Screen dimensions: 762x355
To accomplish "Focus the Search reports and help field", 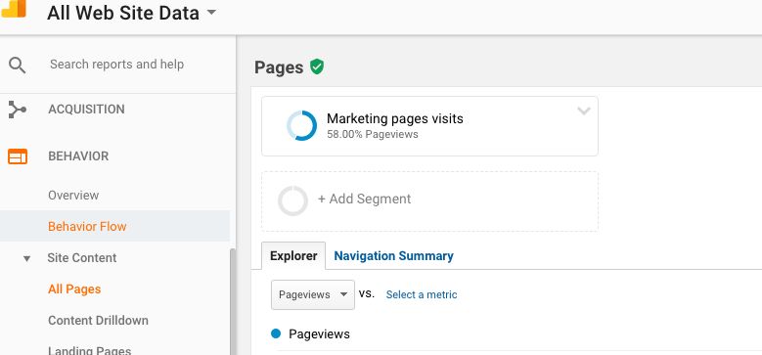I will (116, 65).
